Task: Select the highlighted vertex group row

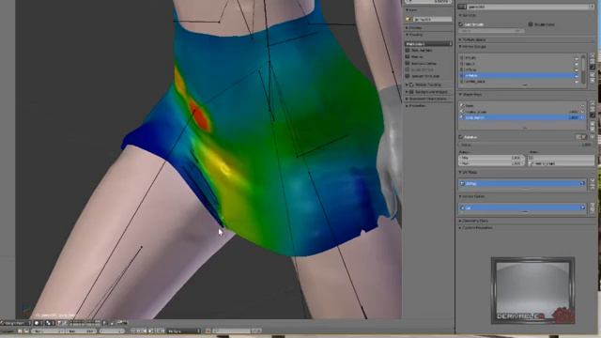Action: point(519,76)
